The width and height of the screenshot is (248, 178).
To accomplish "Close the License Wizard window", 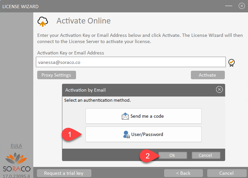I will click(241, 6).
